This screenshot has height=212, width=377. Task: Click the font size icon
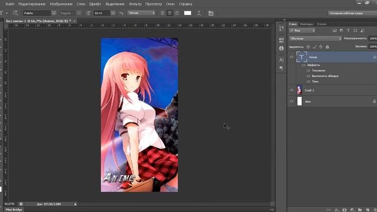tap(88, 13)
